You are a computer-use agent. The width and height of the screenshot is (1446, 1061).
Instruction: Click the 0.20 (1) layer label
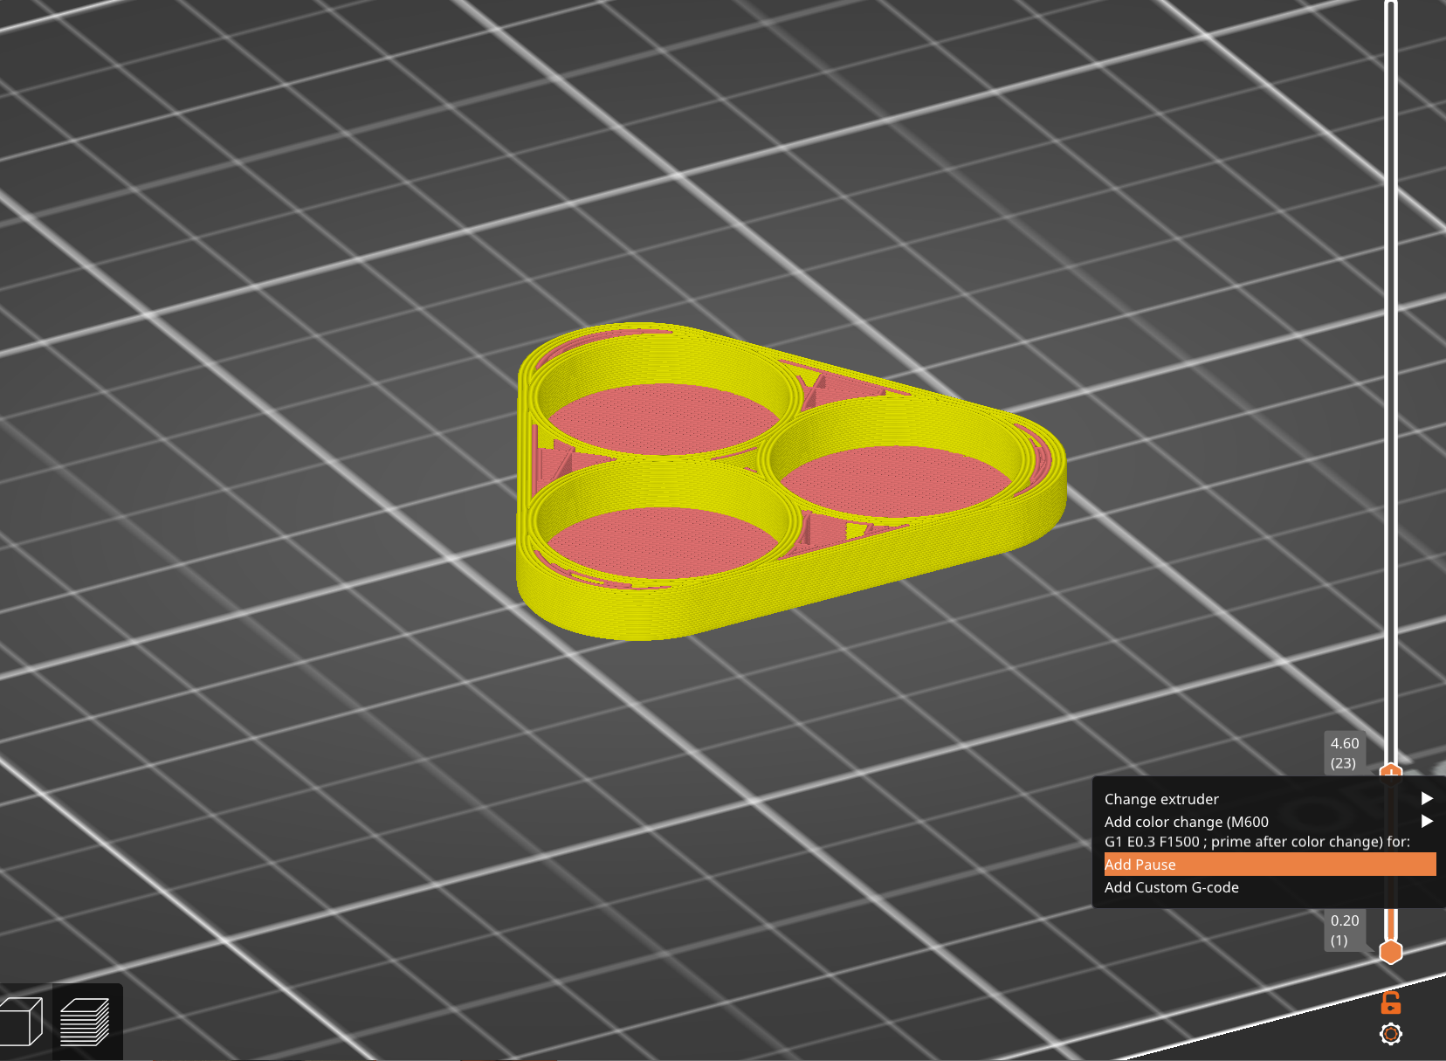(1345, 930)
